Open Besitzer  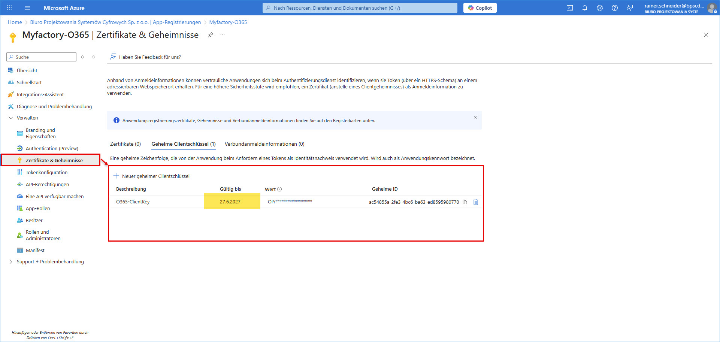click(34, 220)
